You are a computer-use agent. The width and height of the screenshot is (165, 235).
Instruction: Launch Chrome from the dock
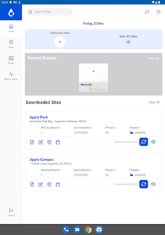(x=88, y=230)
